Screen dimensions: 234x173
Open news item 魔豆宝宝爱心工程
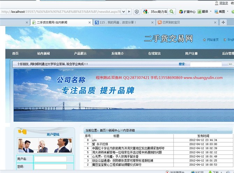(117, 165)
